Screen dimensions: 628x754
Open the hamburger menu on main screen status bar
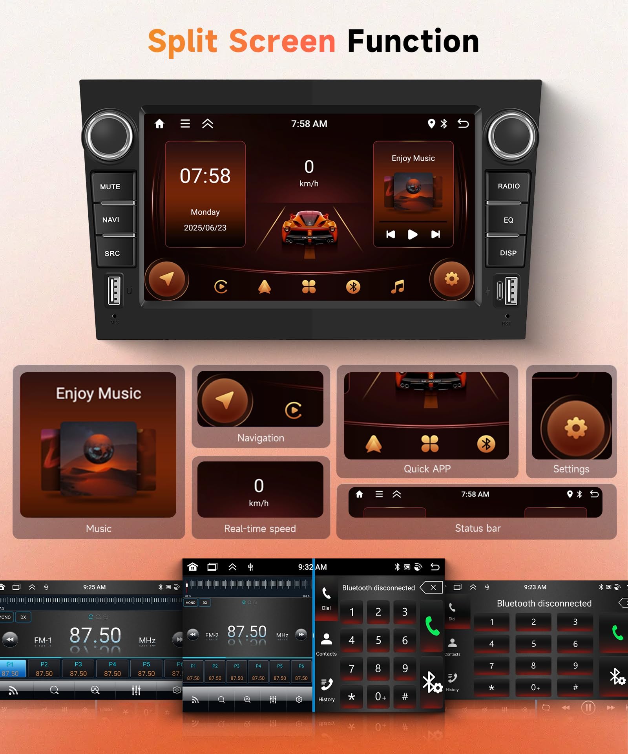tap(185, 124)
